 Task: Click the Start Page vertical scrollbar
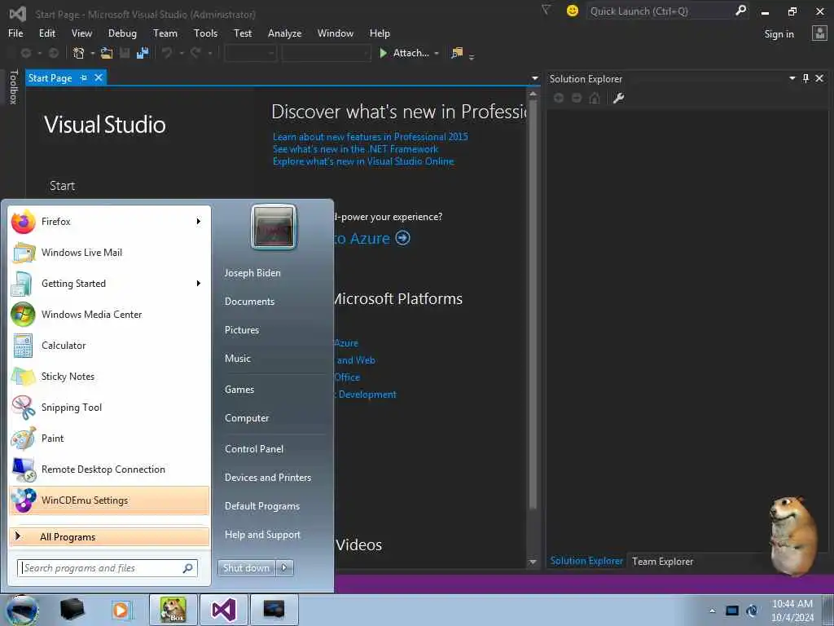click(533, 303)
